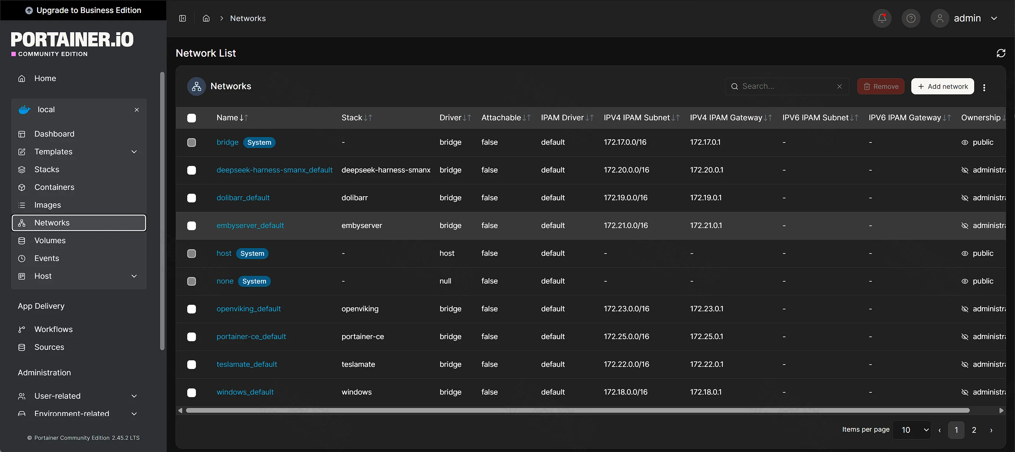Select the deepseek-harness-smanx_default row checkbox
1015x452 pixels.
[192, 170]
